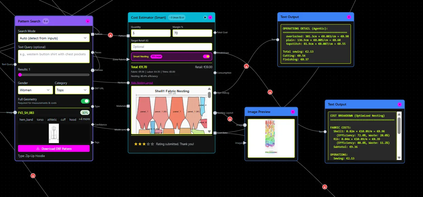Open the Gender dropdown showing Women
This screenshot has height=197, width=423.
coord(35,90)
